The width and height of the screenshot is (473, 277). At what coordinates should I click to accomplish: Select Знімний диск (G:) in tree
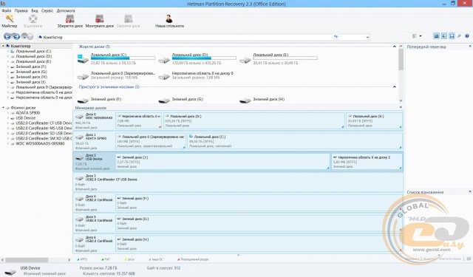coord(31,72)
